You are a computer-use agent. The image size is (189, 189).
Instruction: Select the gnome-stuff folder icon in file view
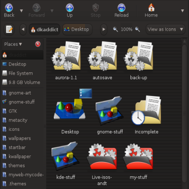(109, 110)
